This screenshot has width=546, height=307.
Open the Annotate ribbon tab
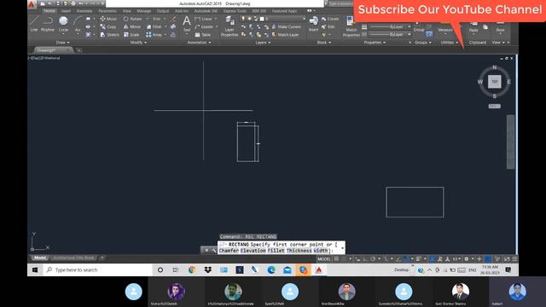coord(84,11)
